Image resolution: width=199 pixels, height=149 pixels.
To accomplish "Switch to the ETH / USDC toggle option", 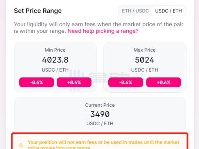I will point(135,11).
